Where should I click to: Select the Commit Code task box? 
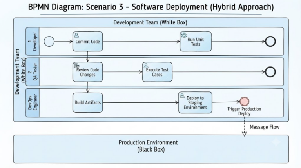[87, 41]
